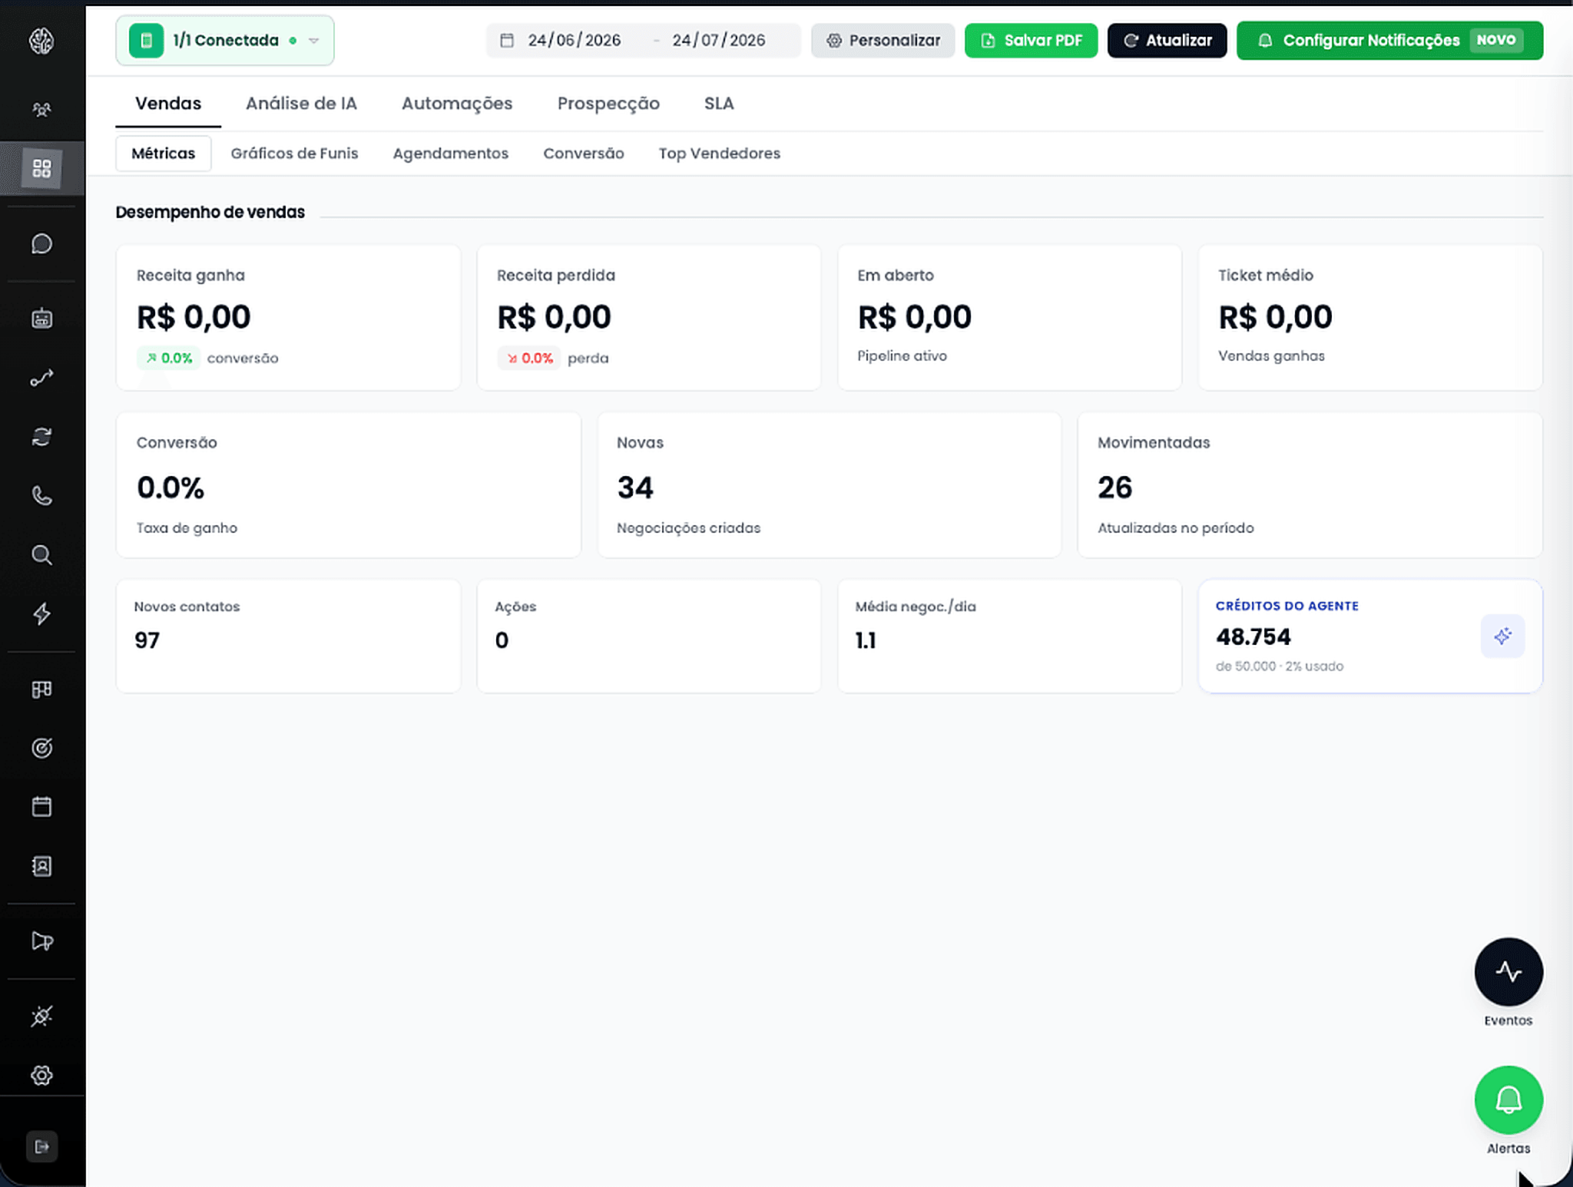Select the start date 24/06/2026 field
This screenshot has height=1187, width=1573.
click(574, 41)
